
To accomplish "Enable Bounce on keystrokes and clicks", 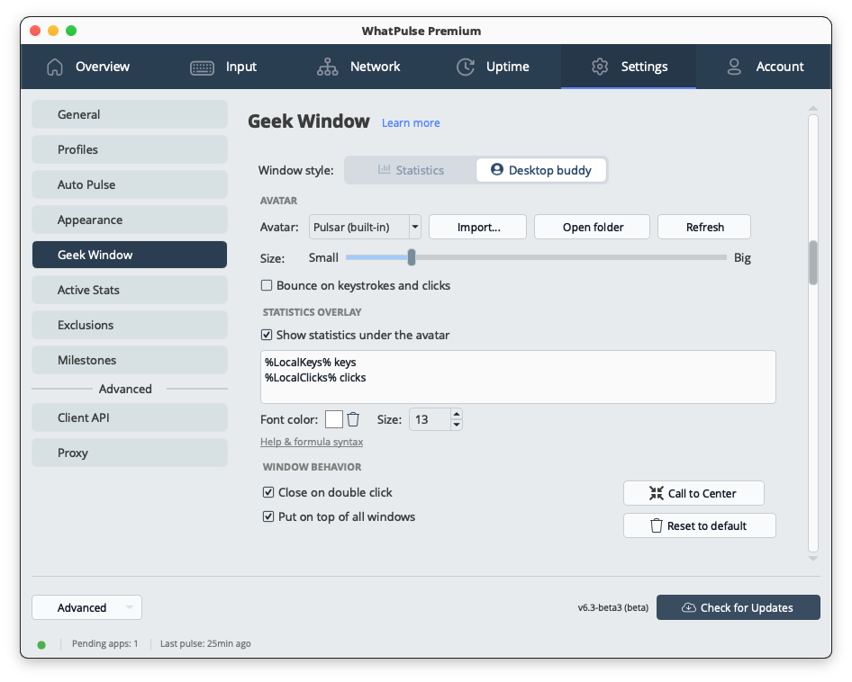I will click(x=267, y=285).
